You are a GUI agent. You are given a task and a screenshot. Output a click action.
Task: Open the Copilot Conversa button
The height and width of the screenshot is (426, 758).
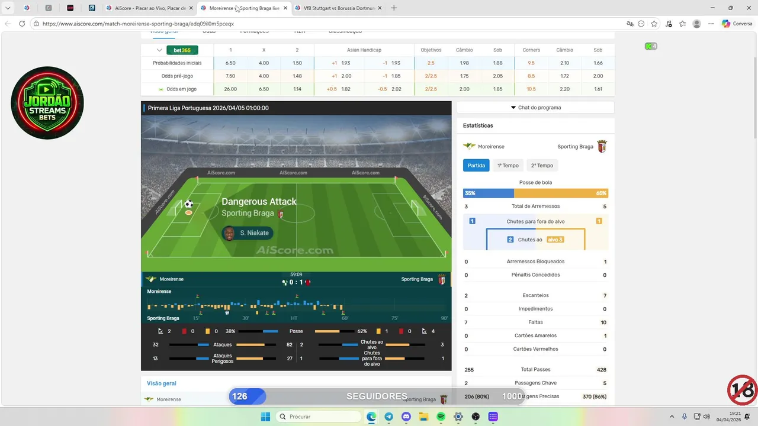737,24
